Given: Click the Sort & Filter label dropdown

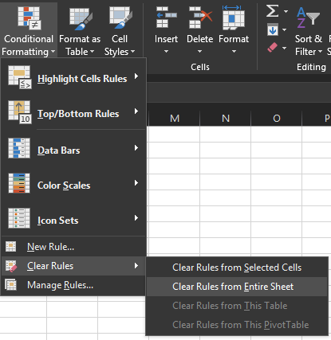Looking at the screenshot, I should (309, 45).
